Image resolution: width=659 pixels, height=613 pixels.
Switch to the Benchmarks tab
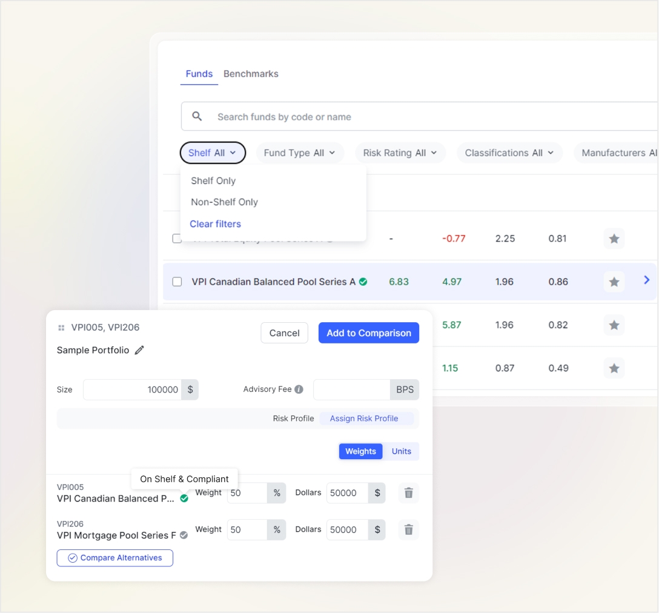251,74
